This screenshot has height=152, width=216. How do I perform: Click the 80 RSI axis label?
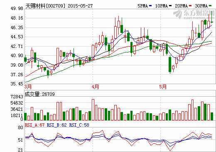point(20,127)
